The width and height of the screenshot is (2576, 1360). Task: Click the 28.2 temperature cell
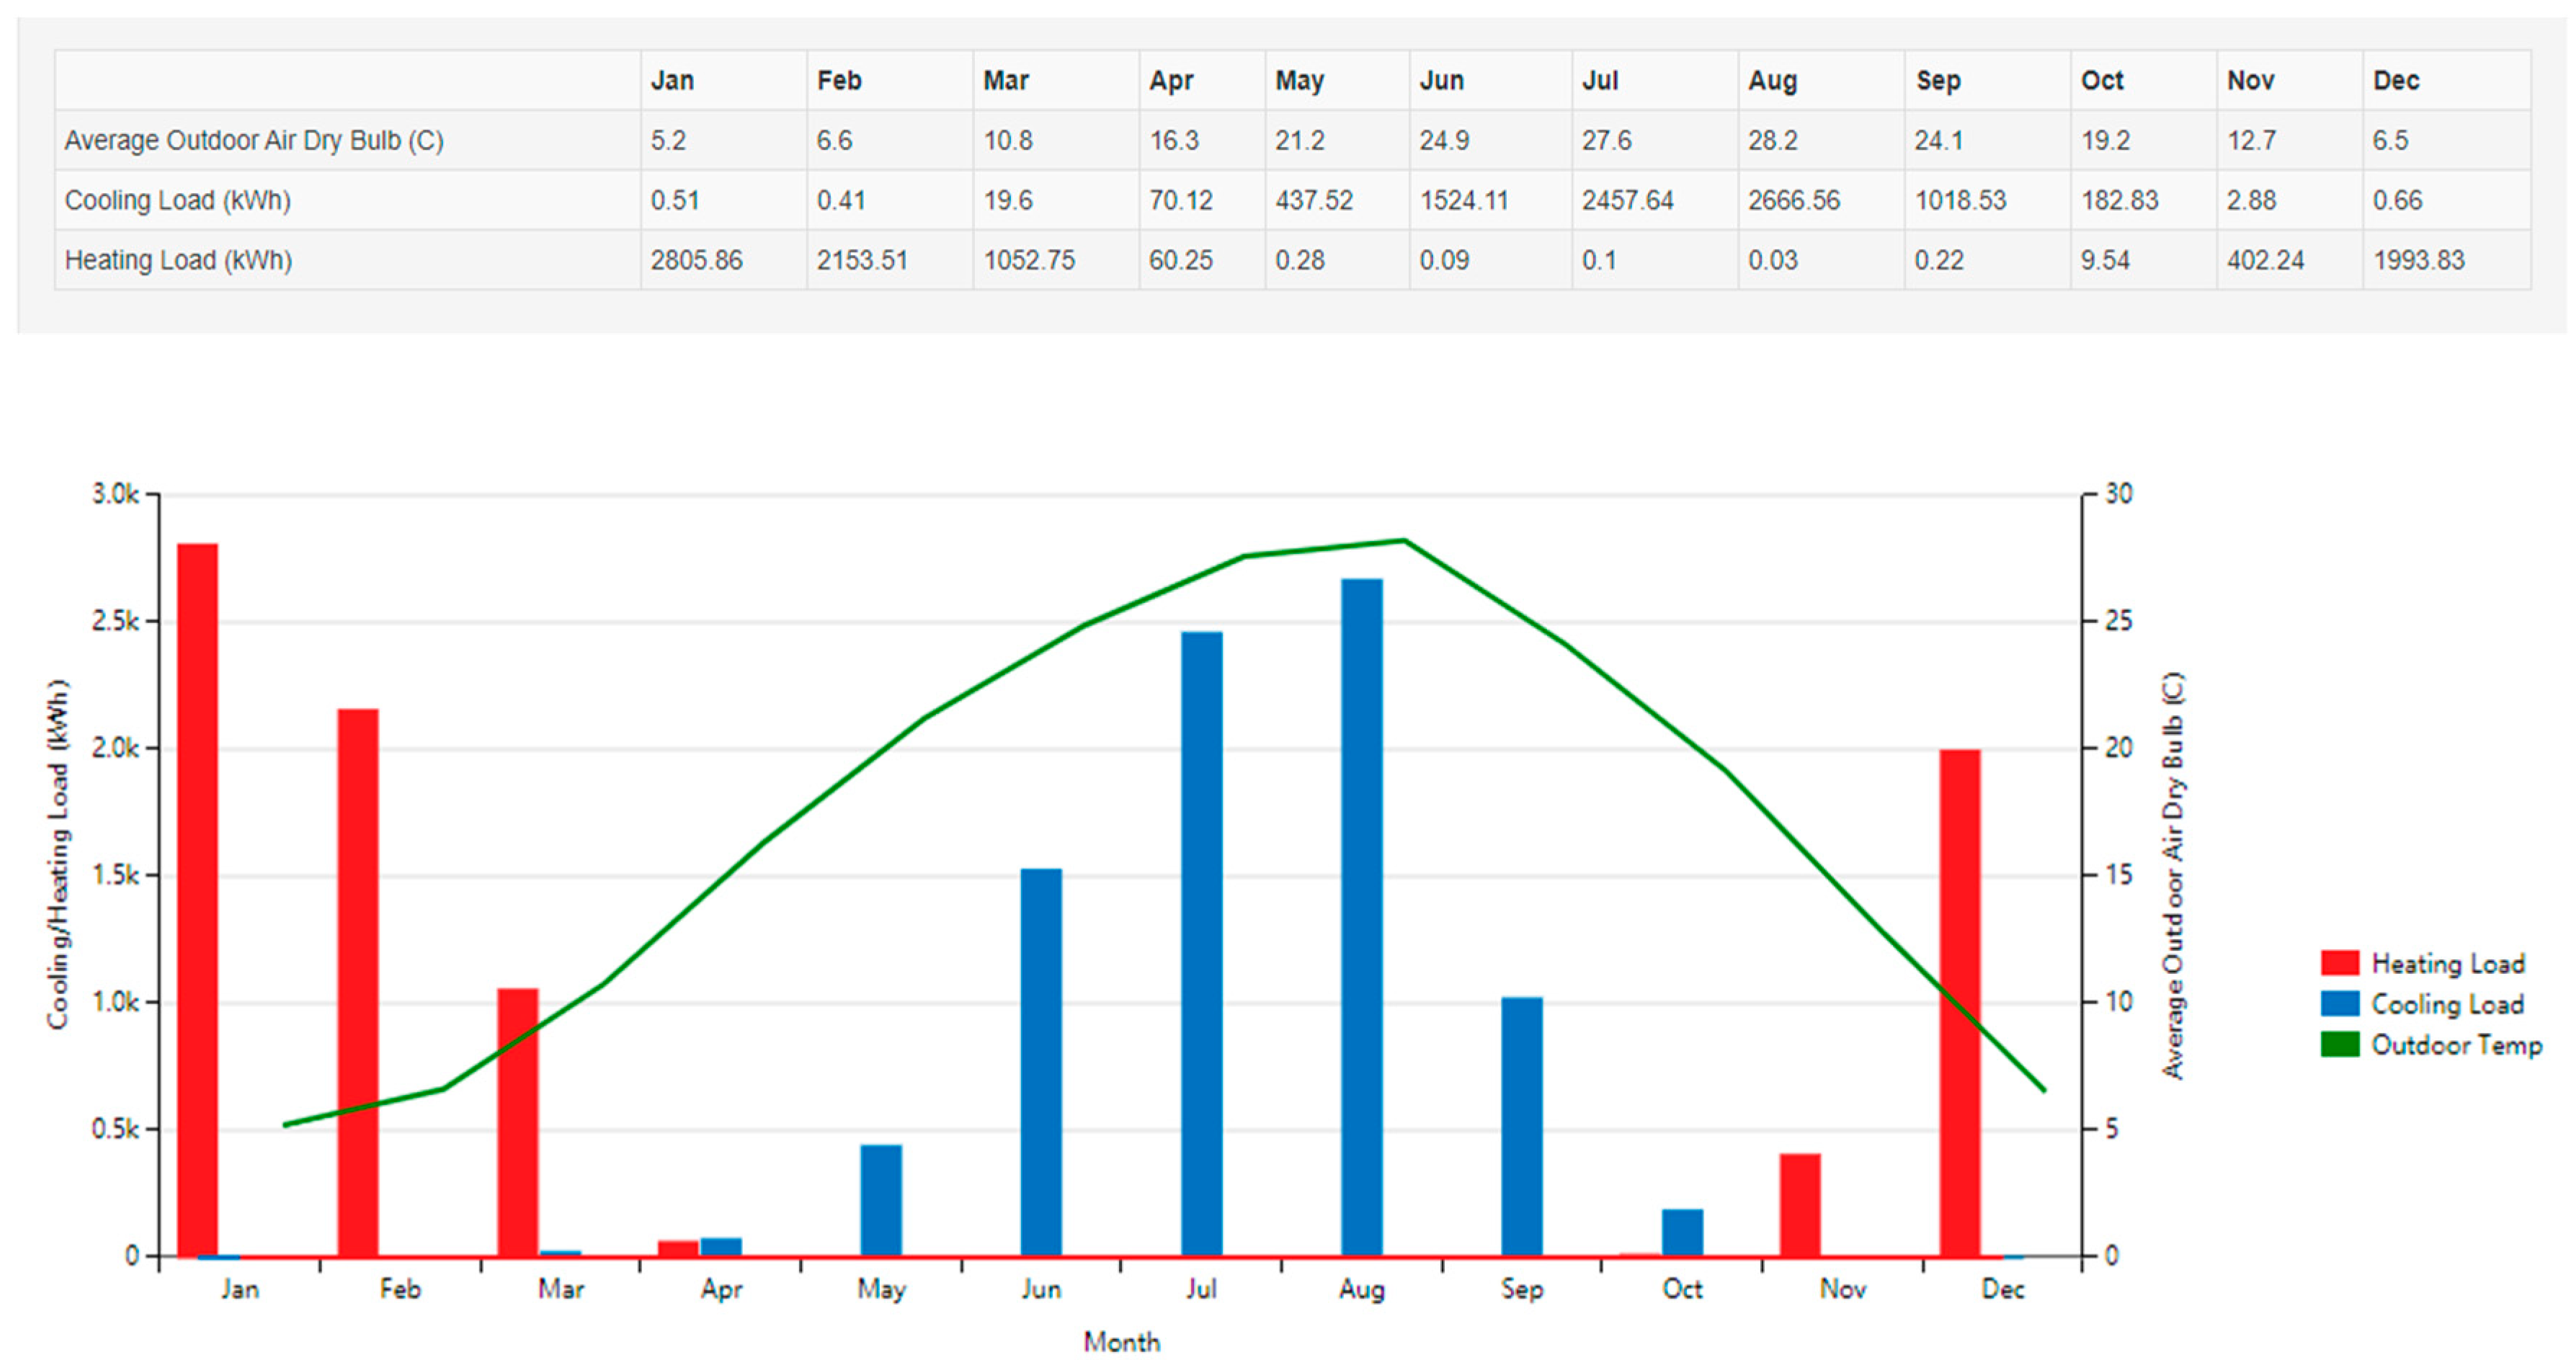point(1772,140)
